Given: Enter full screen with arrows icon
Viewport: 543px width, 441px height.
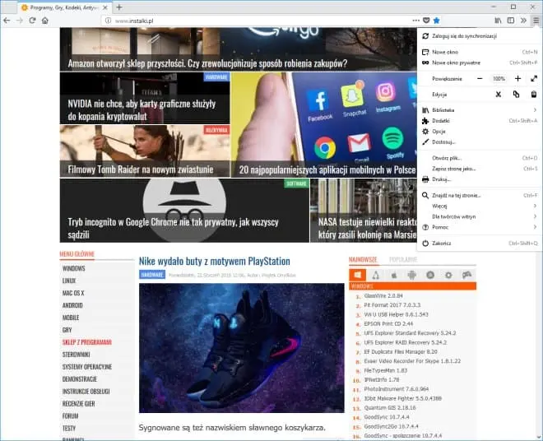Looking at the screenshot, I should pos(534,79).
